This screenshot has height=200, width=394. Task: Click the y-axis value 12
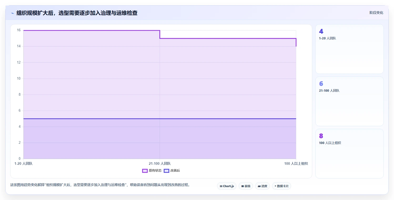pos(19,62)
